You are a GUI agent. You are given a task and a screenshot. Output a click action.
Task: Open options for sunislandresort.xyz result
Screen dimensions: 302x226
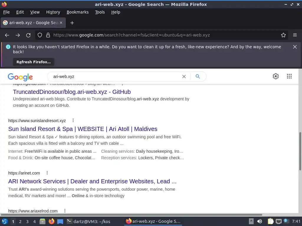click(73, 120)
